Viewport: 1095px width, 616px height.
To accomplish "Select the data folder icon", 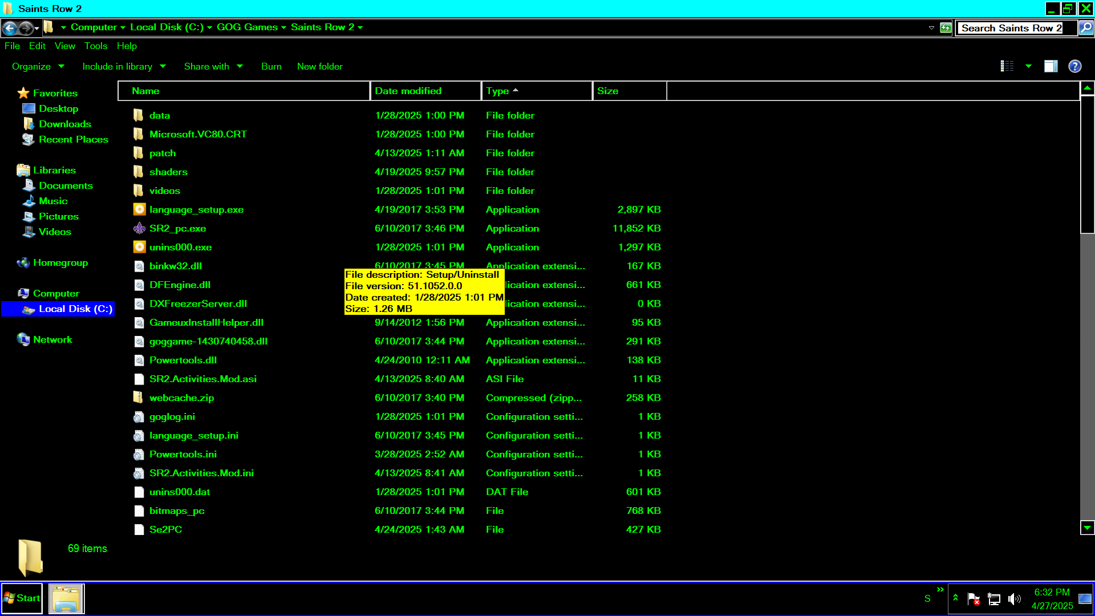I will click(x=139, y=115).
